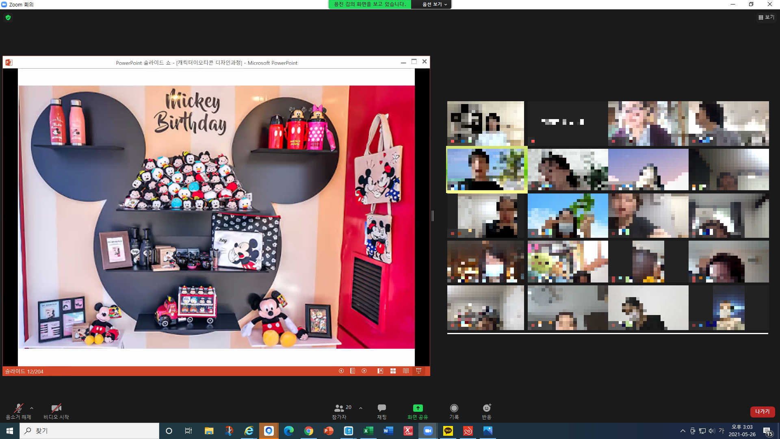
Task: Start video with 비디오 시작
Action: (x=56, y=411)
